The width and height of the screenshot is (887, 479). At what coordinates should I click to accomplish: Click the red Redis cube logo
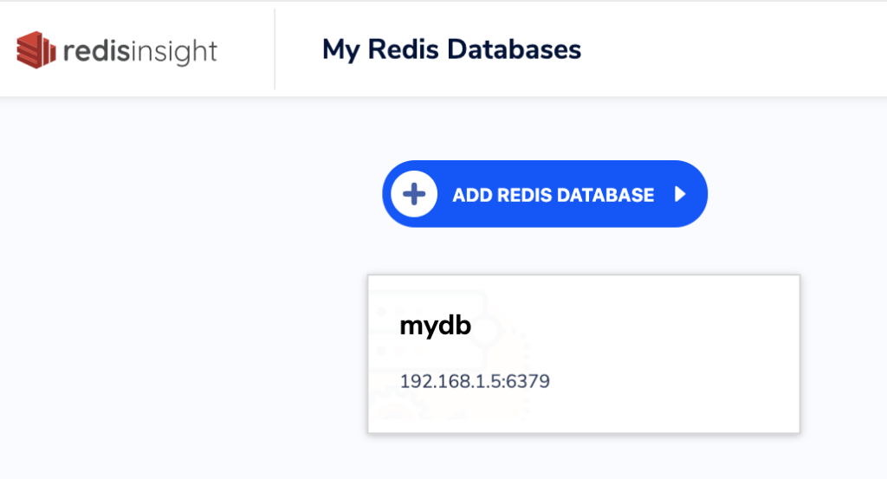(x=36, y=50)
